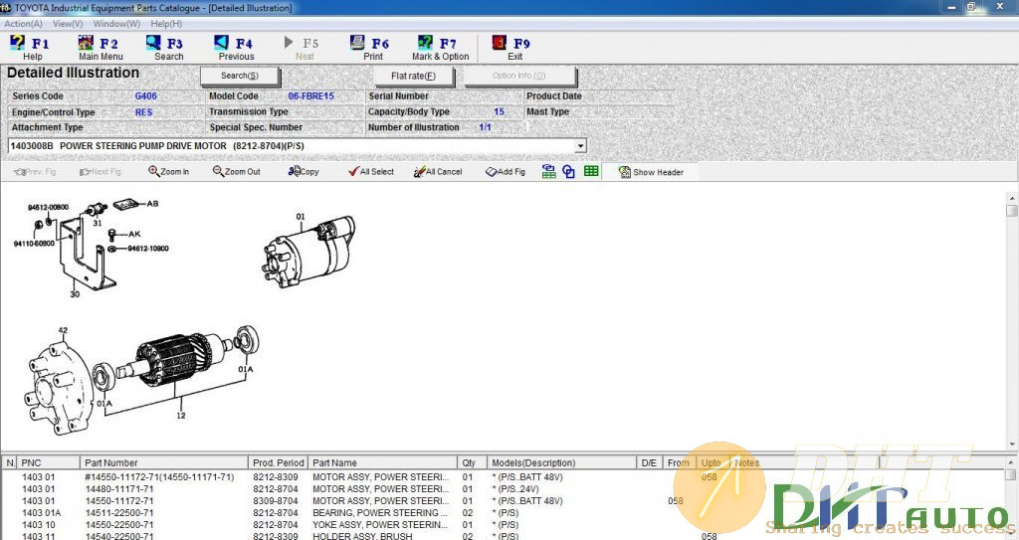Open F1 Help
This screenshot has width=1019, height=540.
[x=29, y=48]
